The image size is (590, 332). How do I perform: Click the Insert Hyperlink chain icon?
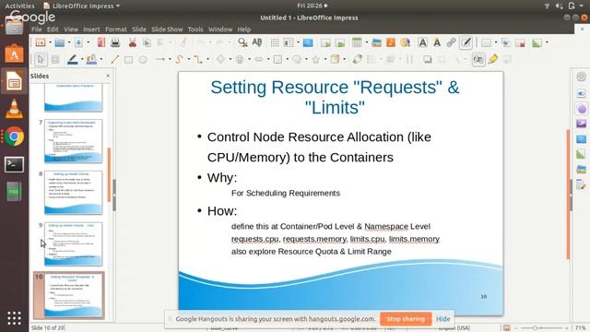click(x=451, y=42)
